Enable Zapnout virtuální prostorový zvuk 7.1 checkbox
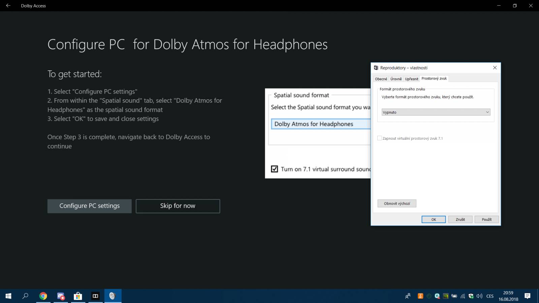The image size is (539, 303). point(380,138)
